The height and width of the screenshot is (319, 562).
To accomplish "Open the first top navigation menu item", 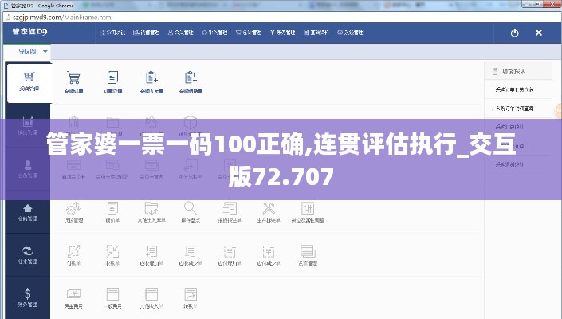I will [112, 33].
